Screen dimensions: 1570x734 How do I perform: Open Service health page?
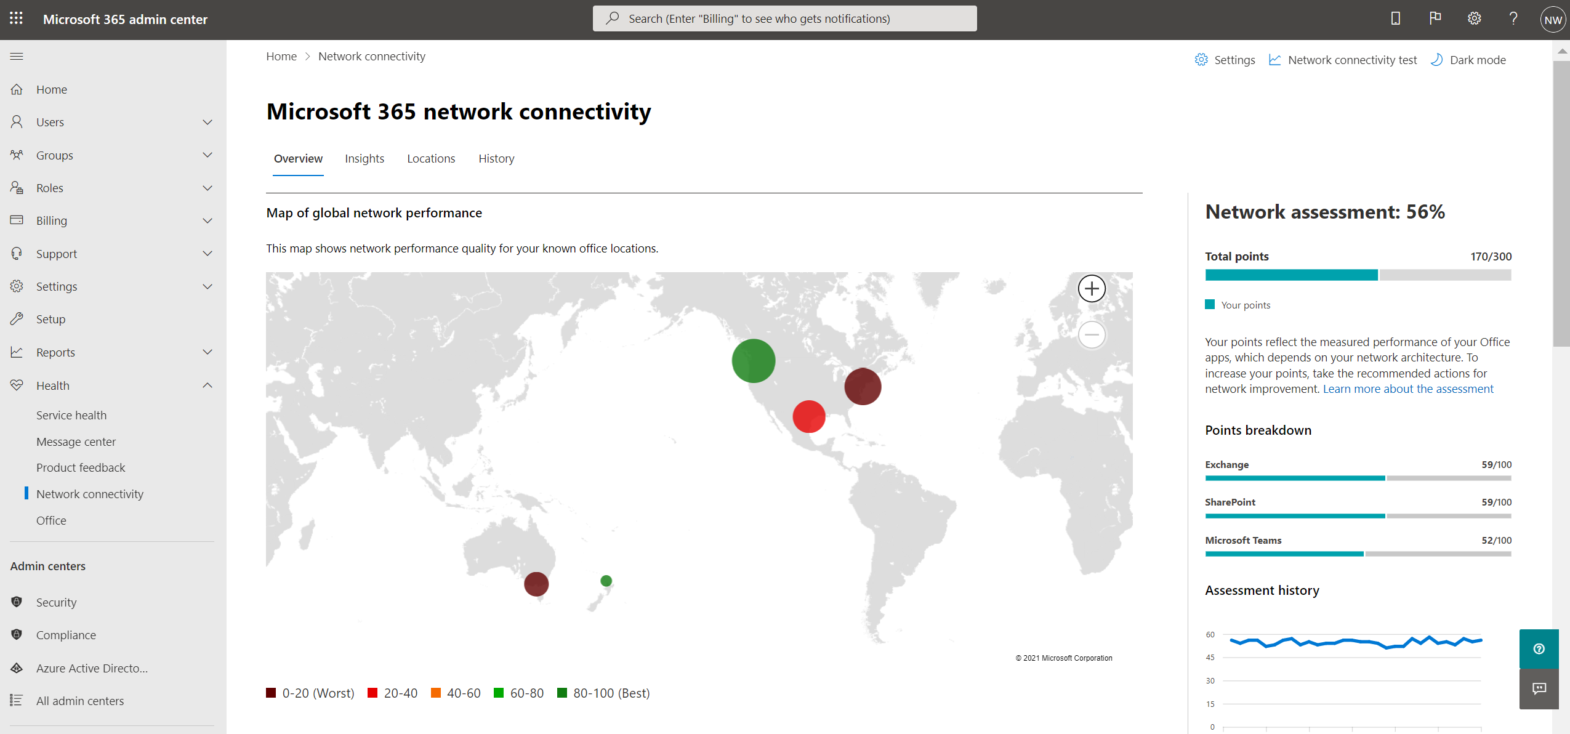click(71, 414)
